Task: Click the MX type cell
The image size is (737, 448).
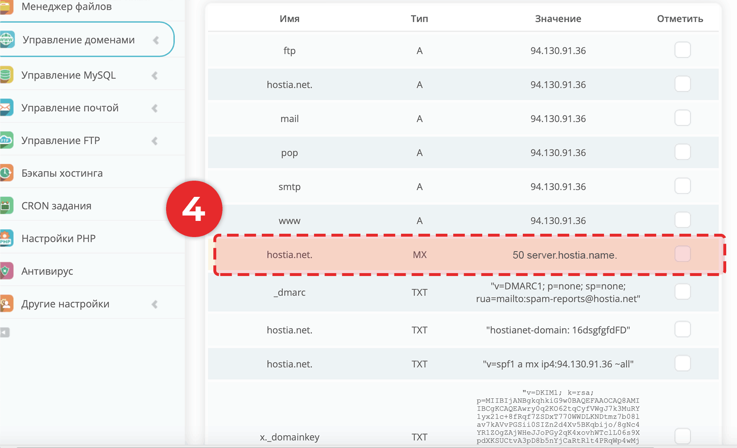Action: tap(420, 255)
